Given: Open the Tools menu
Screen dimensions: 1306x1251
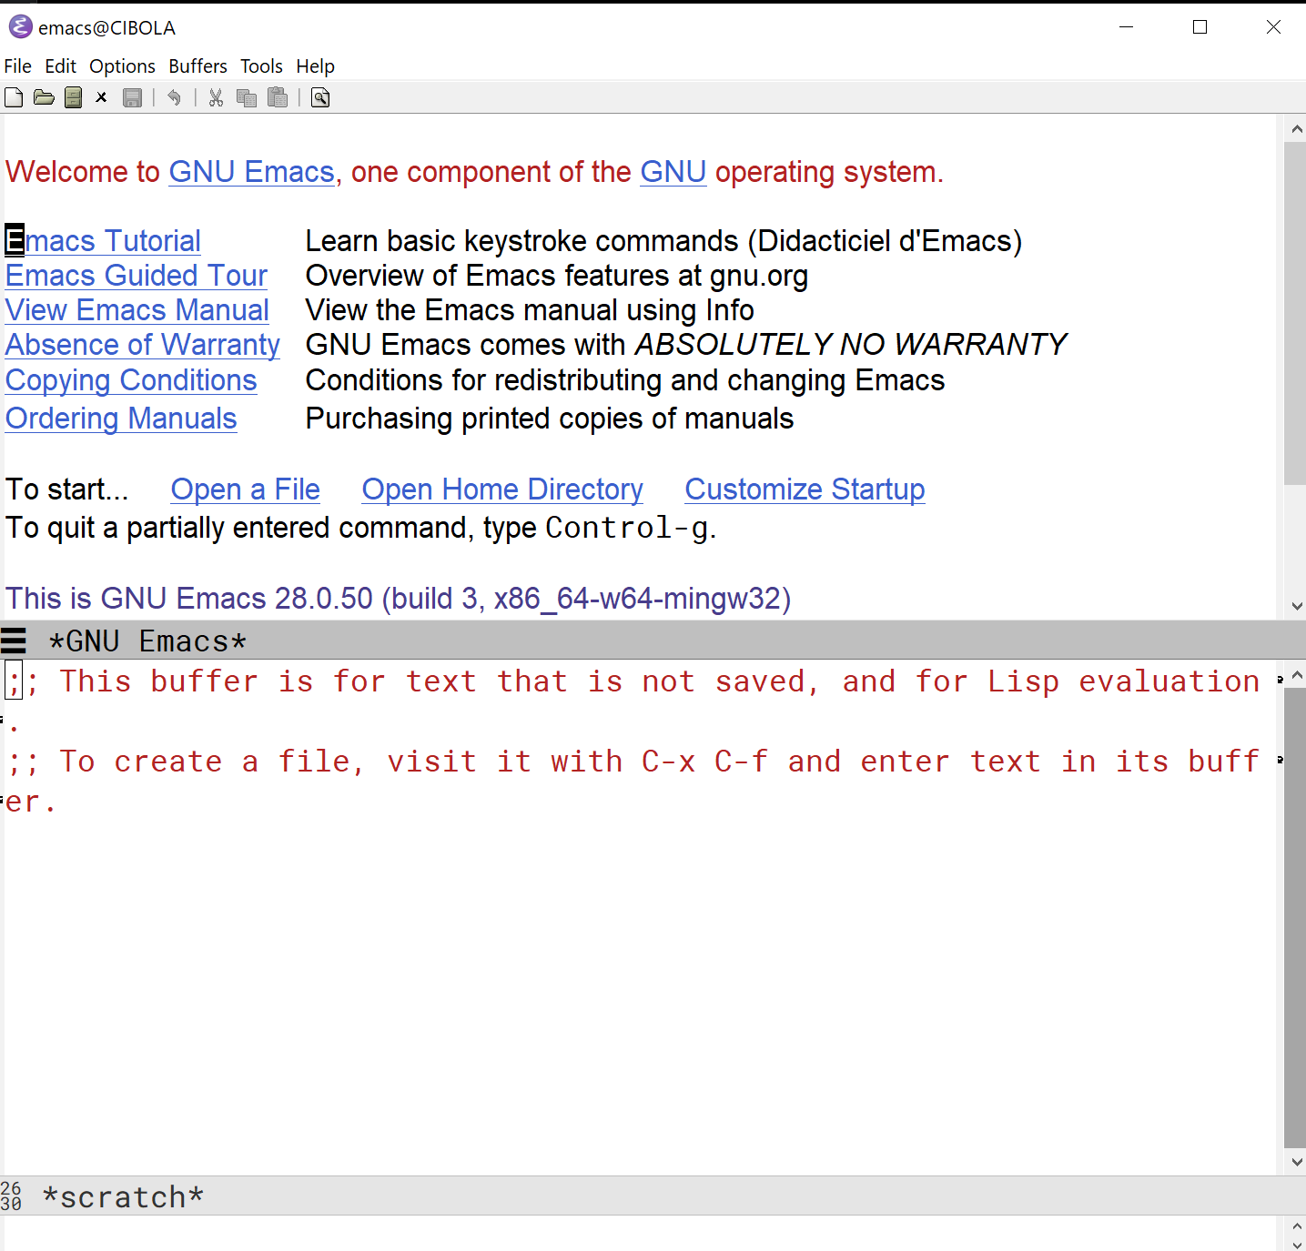Looking at the screenshot, I should point(261,66).
